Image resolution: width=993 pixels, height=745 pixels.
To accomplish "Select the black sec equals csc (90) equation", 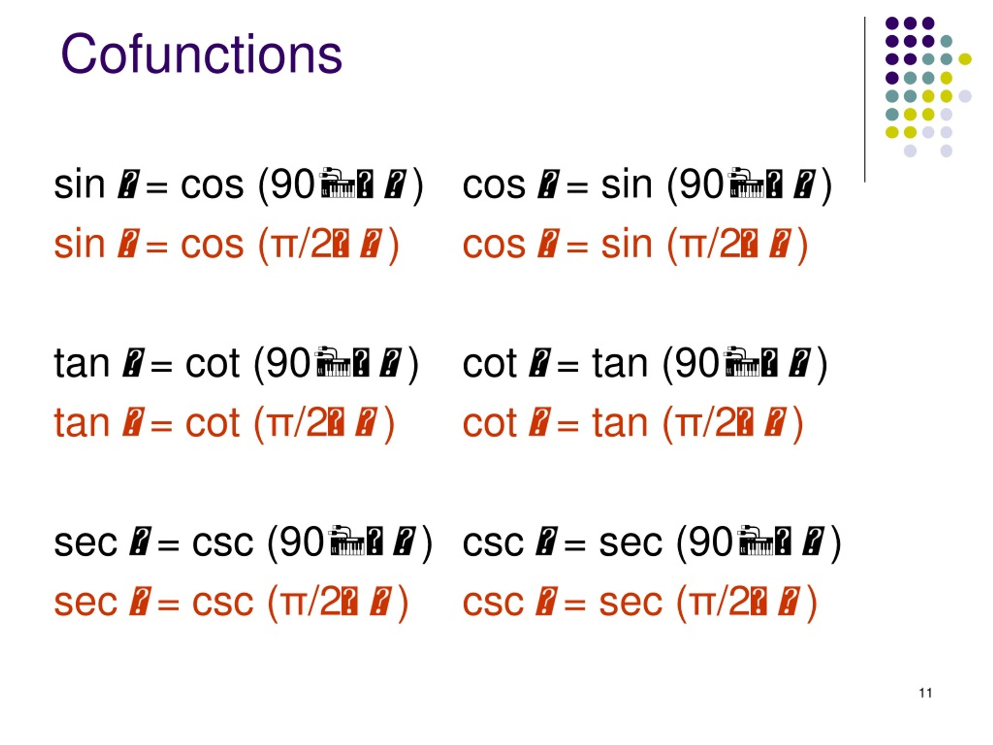I will coord(243,542).
